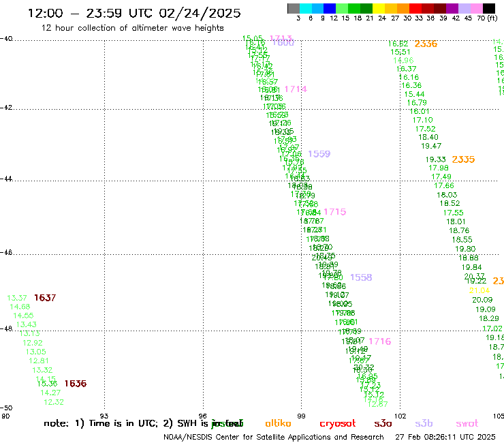The height and width of the screenshot is (443, 504).
Task: Click the swot time stamp 1715
Action: [335, 212]
